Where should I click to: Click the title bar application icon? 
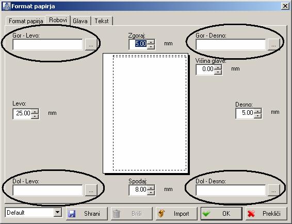(7, 6)
